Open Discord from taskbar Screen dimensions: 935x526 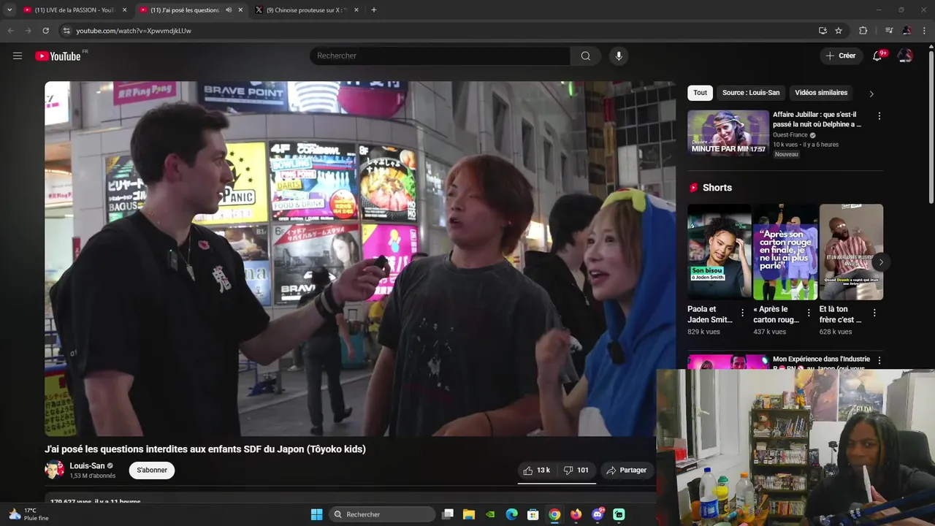click(x=598, y=514)
